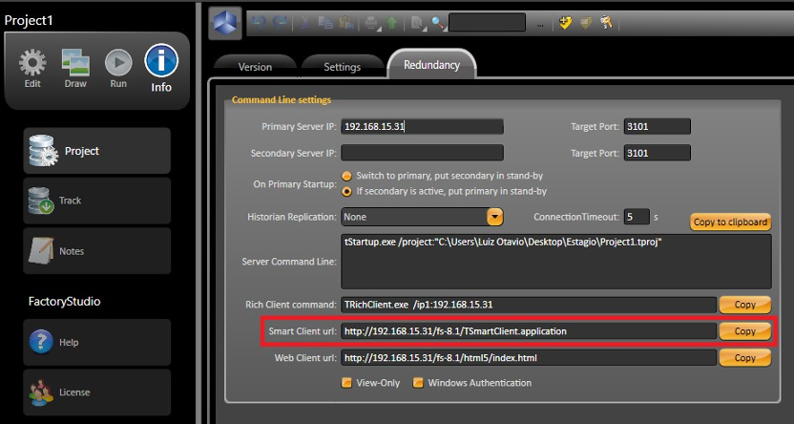Click the Print toolbar icon
The image size is (794, 424).
[372, 23]
